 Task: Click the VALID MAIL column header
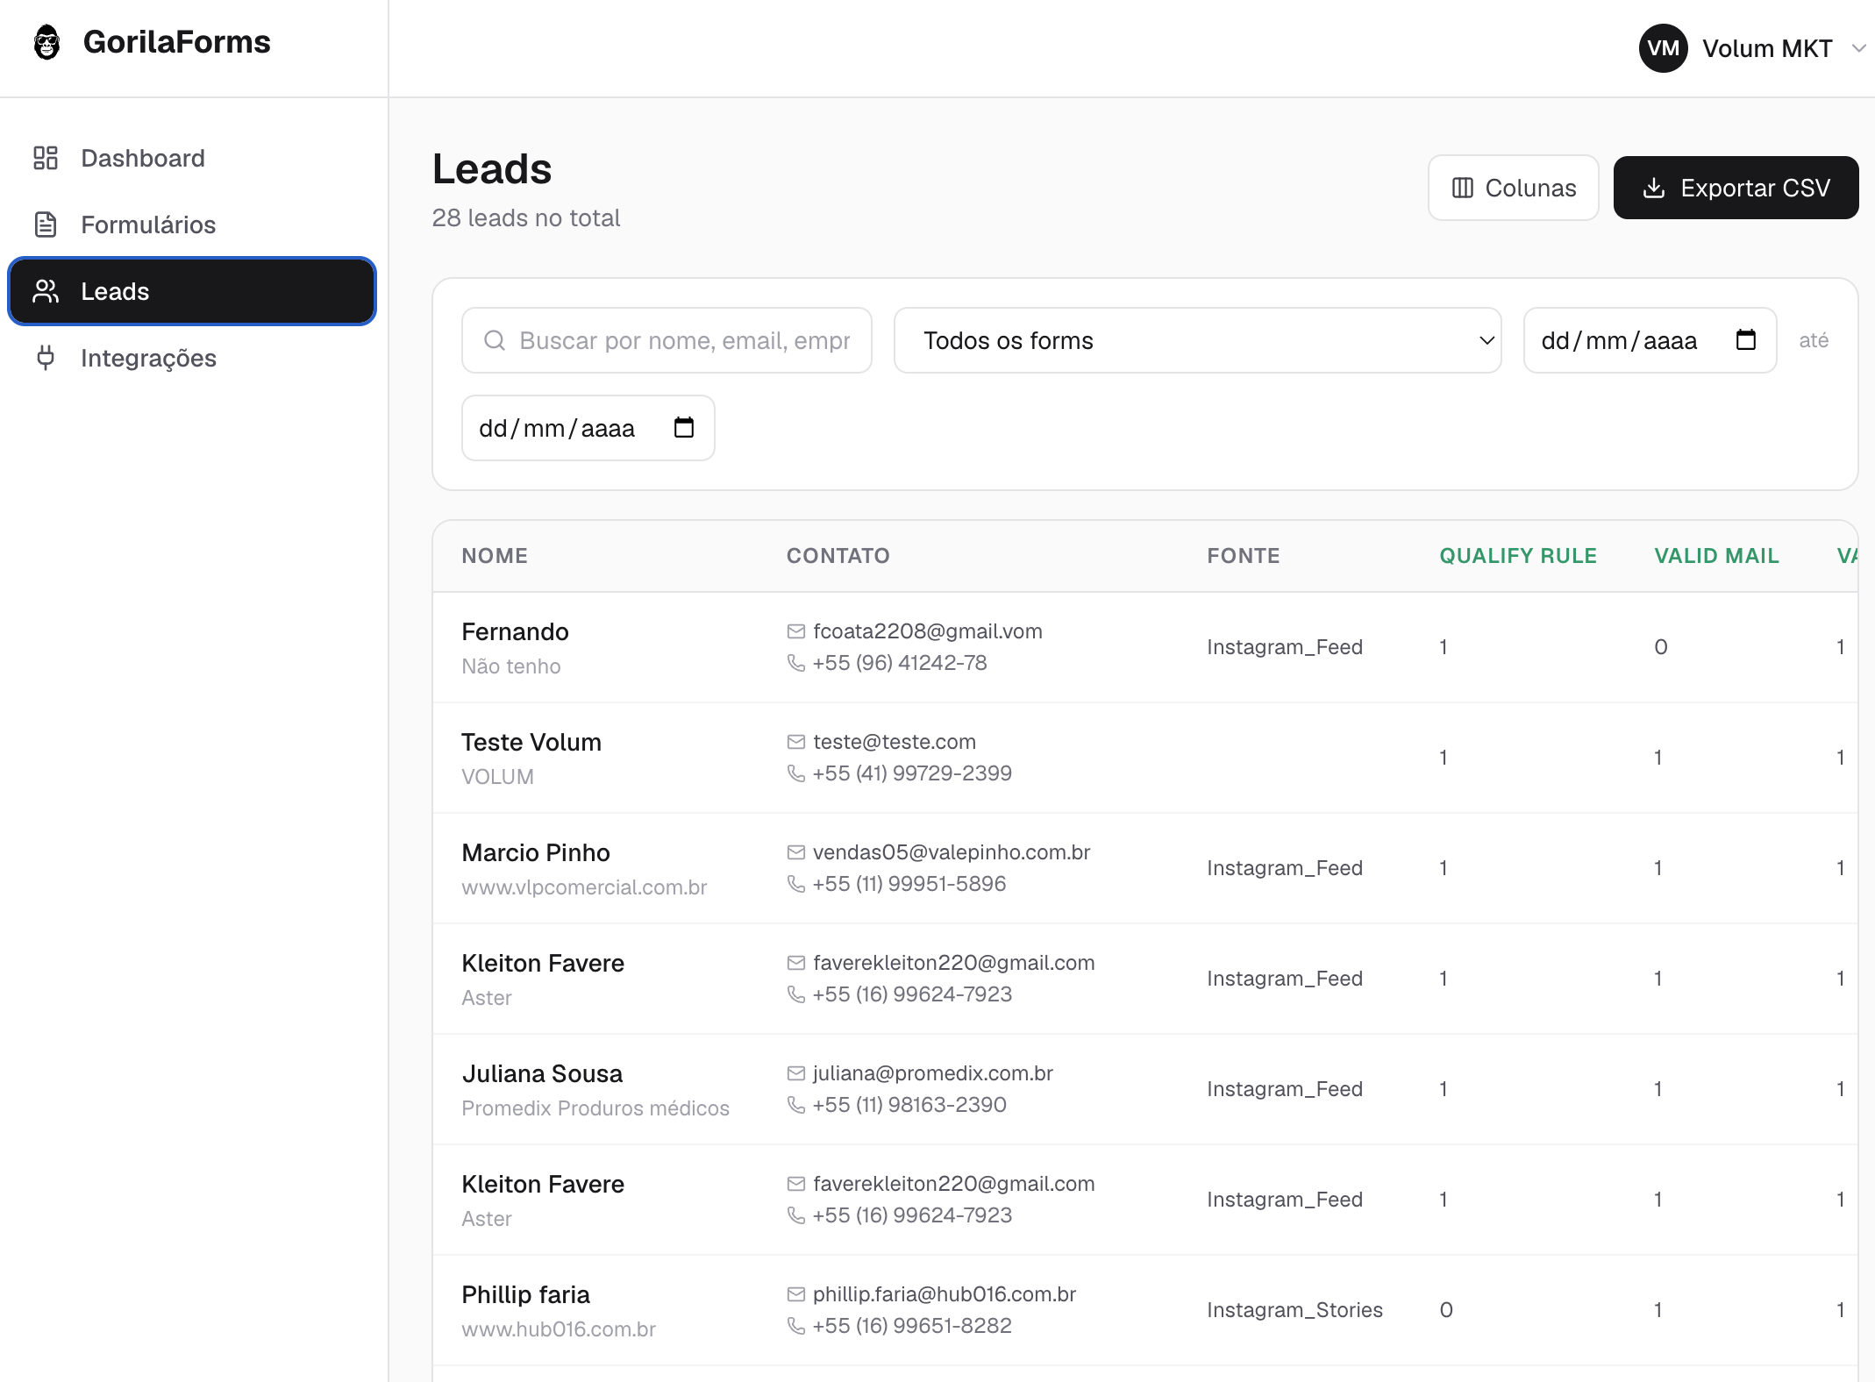[x=1716, y=556]
